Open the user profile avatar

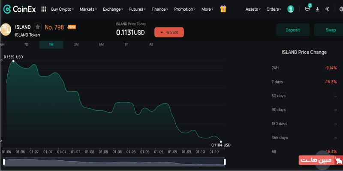(291, 9)
